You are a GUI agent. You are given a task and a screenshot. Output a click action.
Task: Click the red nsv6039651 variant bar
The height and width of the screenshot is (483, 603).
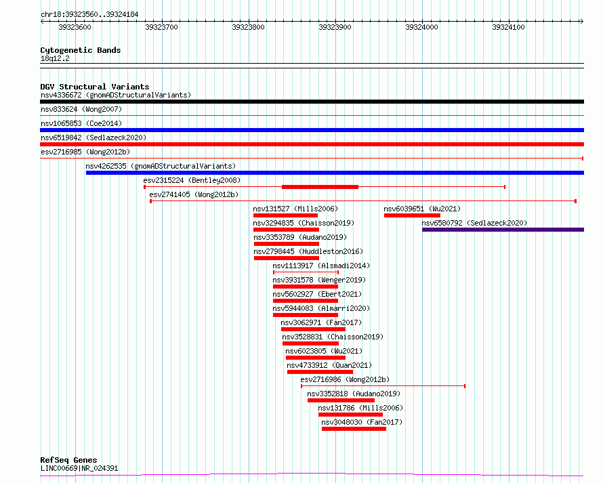[412, 215]
